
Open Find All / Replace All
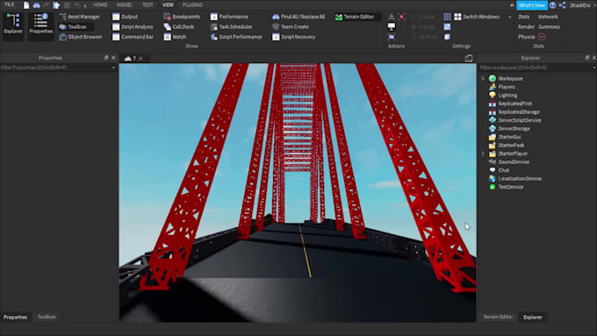(x=298, y=17)
